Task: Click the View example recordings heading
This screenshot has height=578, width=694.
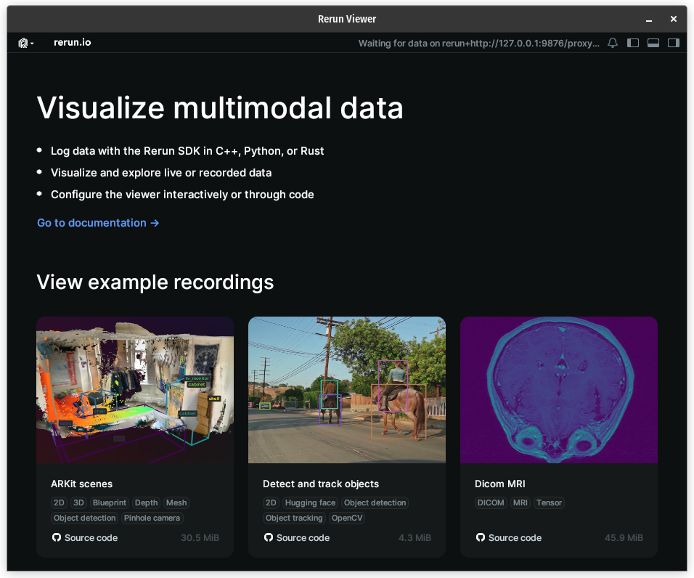Action: tap(155, 282)
